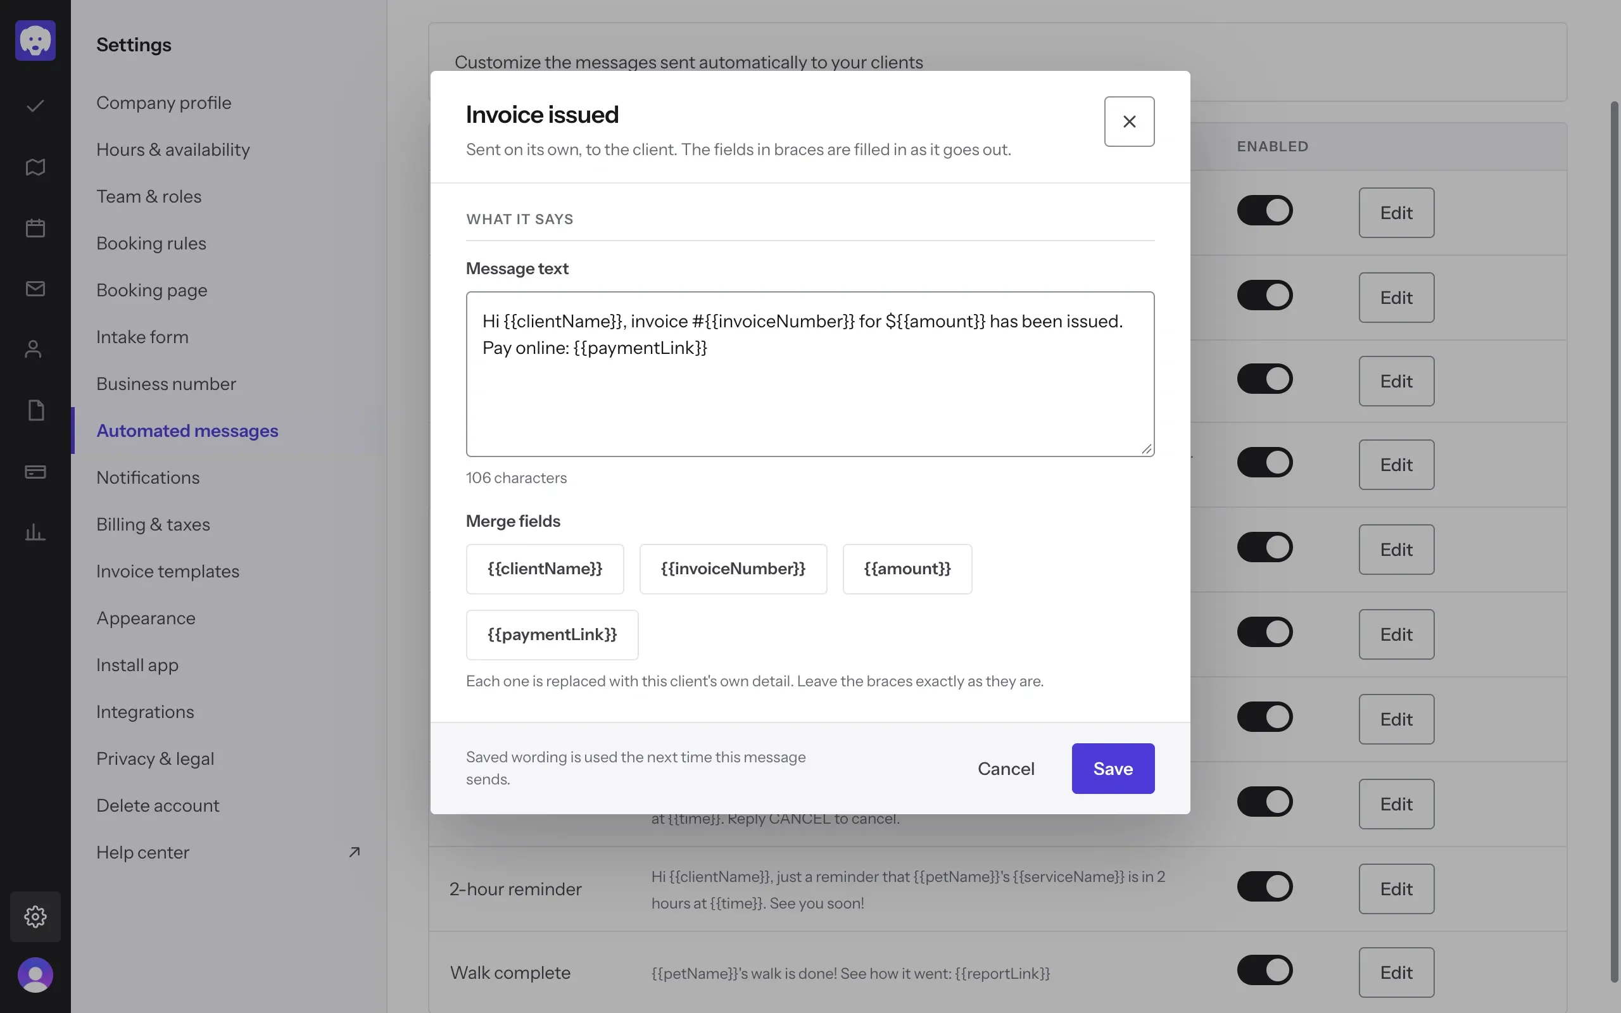Open the document file icon
The height and width of the screenshot is (1013, 1621).
coord(35,410)
